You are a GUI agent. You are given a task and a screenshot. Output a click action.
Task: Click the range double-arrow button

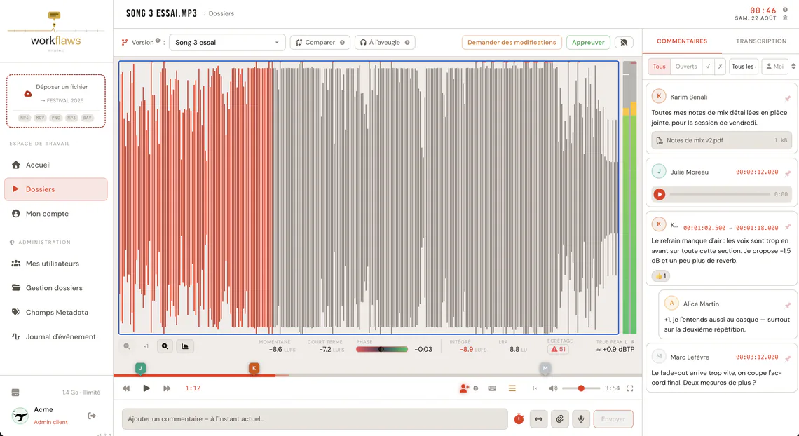pyautogui.click(x=538, y=419)
